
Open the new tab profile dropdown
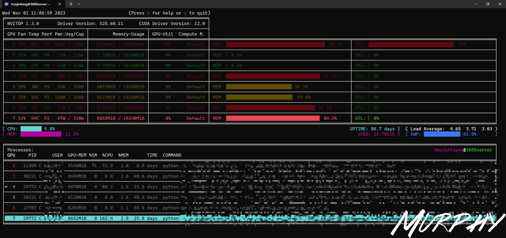coord(79,4)
